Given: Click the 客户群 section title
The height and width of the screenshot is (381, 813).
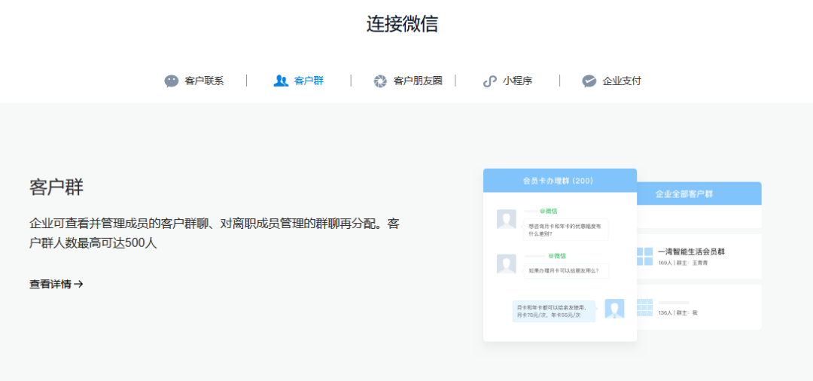Looking at the screenshot, I should pyautogui.click(x=56, y=187).
